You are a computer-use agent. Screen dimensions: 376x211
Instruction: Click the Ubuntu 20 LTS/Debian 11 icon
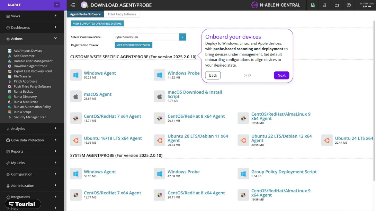coord(160,140)
